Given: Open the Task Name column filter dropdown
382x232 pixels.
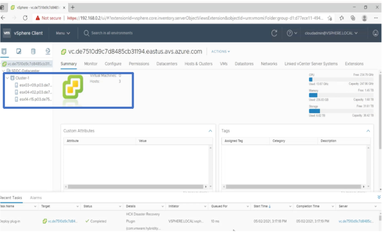Looking at the screenshot, I should click(x=35, y=206).
